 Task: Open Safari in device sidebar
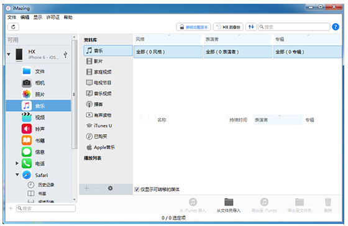(x=39, y=175)
